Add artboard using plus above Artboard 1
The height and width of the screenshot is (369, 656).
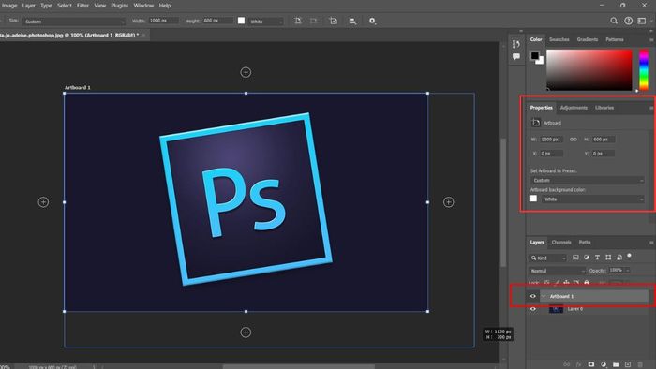(x=246, y=72)
